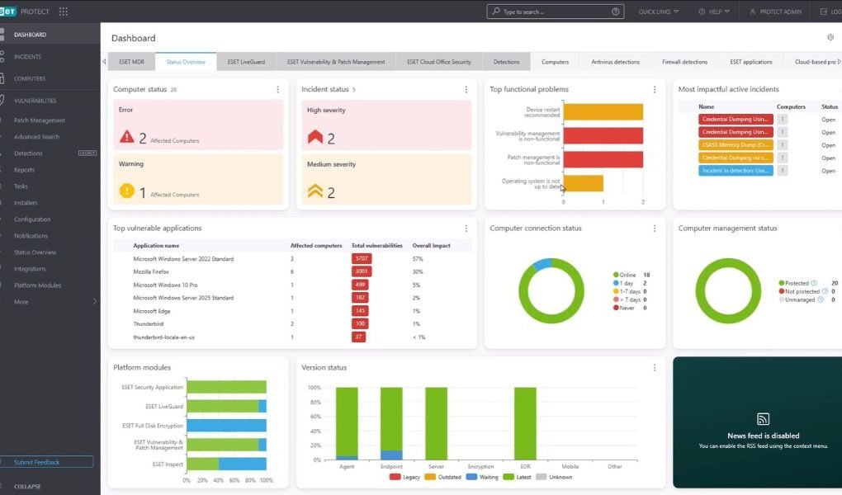This screenshot has height=495, width=842.
Task: Click the yellow Warning exclamation icon
Action: [127, 191]
